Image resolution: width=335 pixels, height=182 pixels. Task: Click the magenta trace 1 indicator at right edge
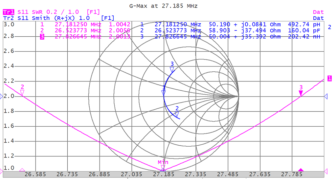click(x=330, y=78)
